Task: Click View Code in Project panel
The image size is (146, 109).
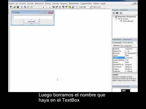Action: coord(114,13)
